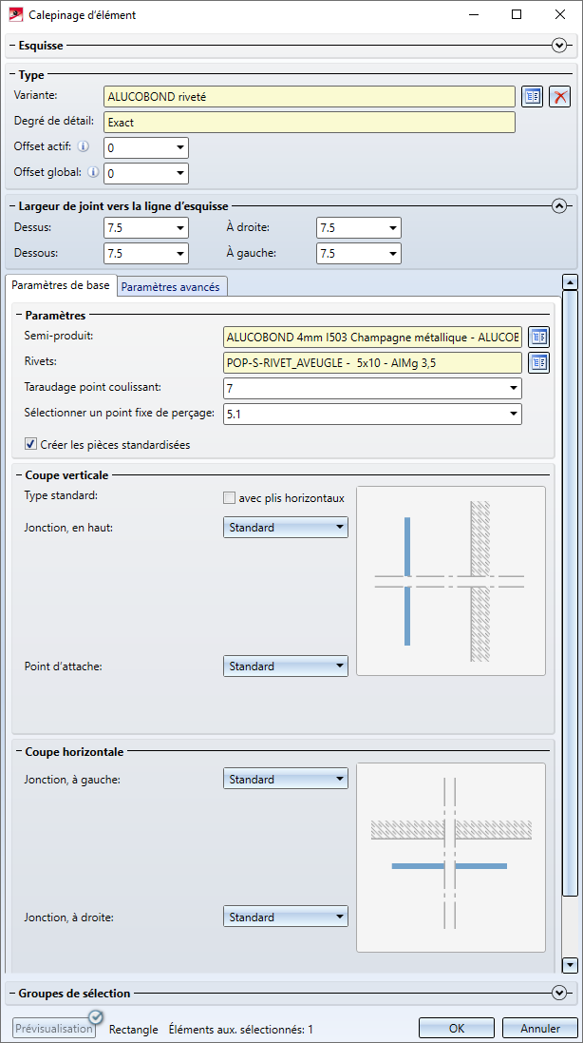Click the 'Coupe horizontale' section heading
Viewport: 583px width, 1043px height.
click(x=74, y=752)
